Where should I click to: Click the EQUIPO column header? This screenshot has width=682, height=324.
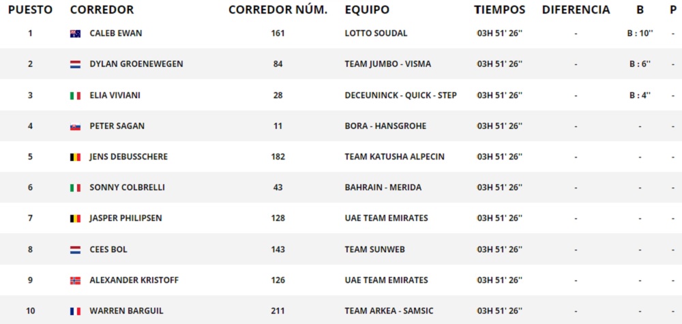point(367,10)
